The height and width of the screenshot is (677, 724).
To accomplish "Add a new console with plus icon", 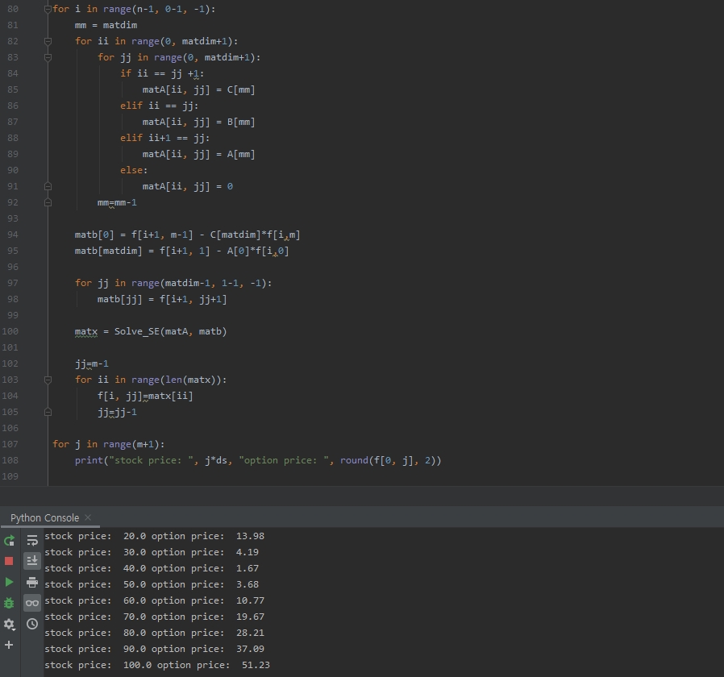I will click(9, 645).
